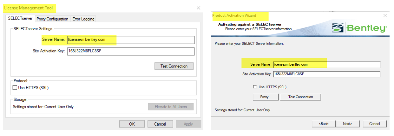Click the OK button
Viewport: 394px width, 136px height.
132,124
